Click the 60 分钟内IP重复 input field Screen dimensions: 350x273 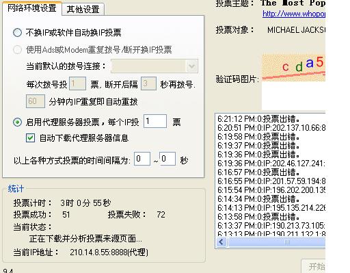36,101
